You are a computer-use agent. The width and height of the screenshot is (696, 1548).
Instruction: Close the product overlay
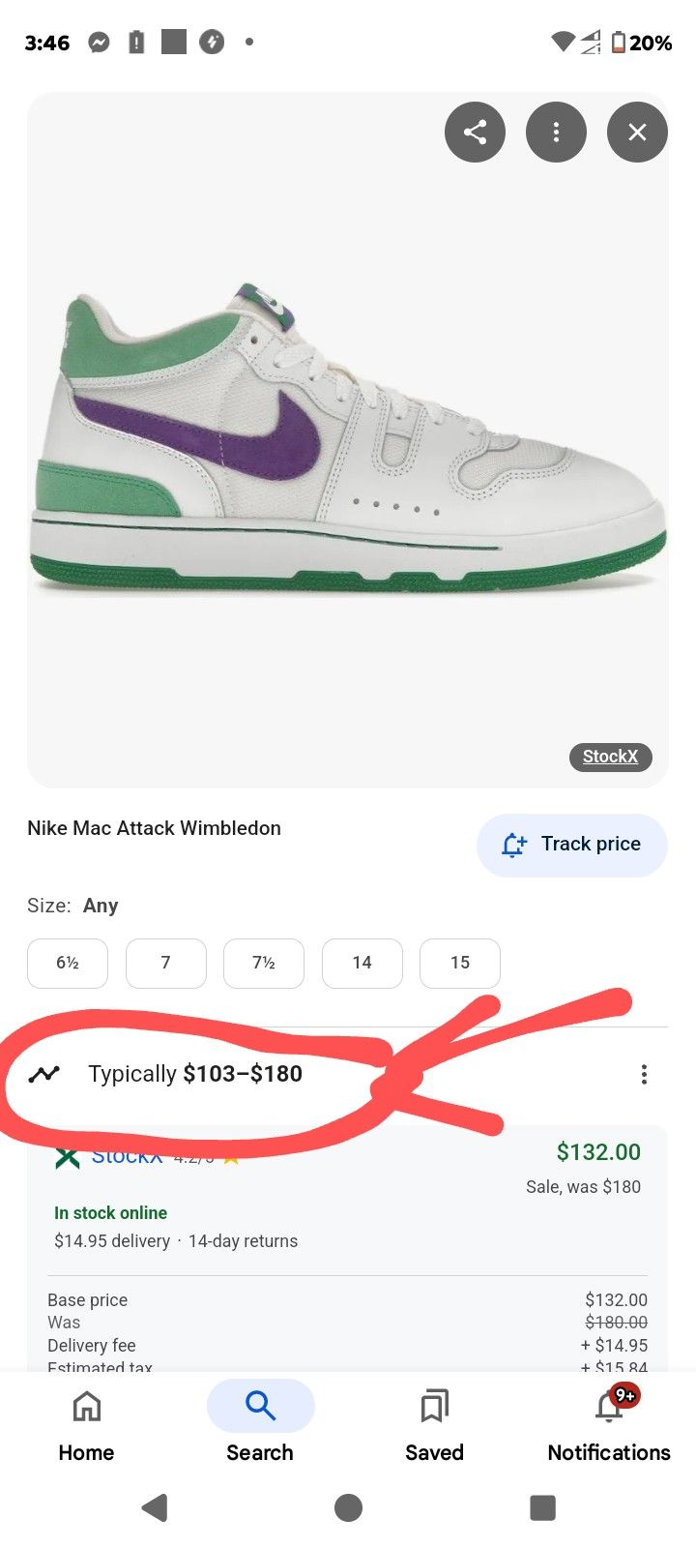point(637,132)
